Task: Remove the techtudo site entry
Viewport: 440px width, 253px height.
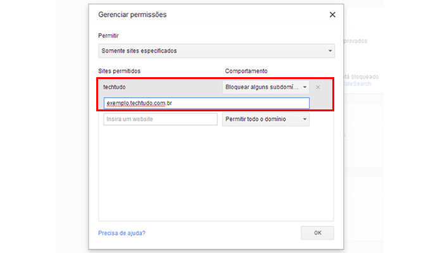Action: pos(318,87)
